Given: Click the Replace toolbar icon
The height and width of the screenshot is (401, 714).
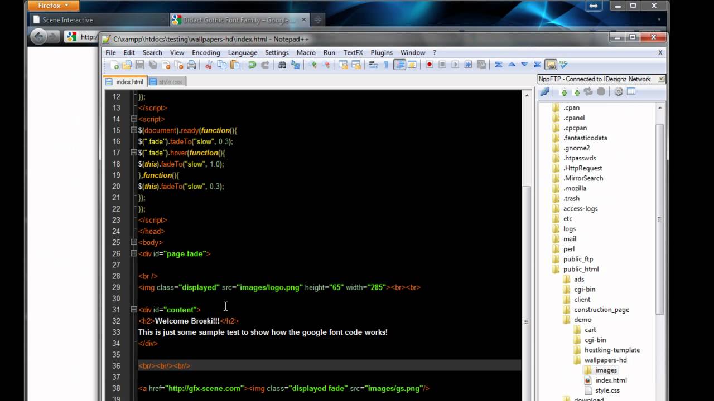Looking at the screenshot, I should click(x=295, y=65).
